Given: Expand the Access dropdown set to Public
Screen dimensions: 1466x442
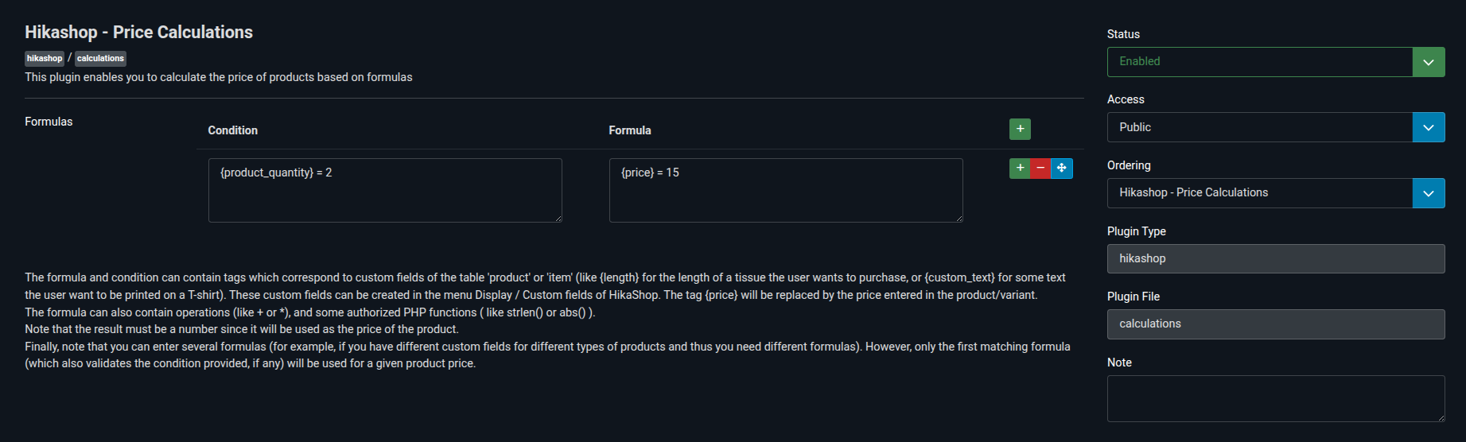Looking at the screenshot, I should pyautogui.click(x=1275, y=127).
